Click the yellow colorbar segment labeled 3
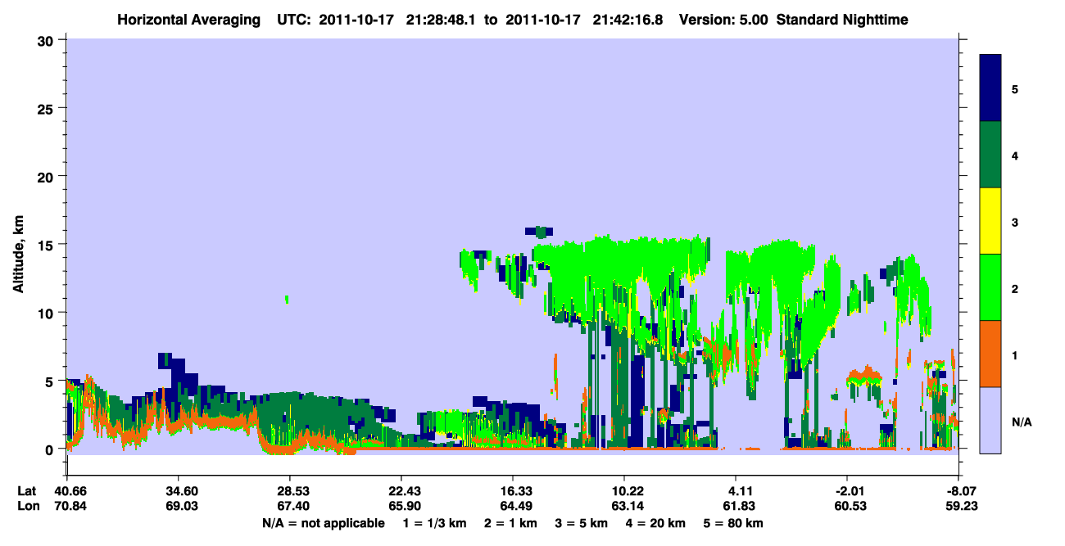 (x=990, y=220)
